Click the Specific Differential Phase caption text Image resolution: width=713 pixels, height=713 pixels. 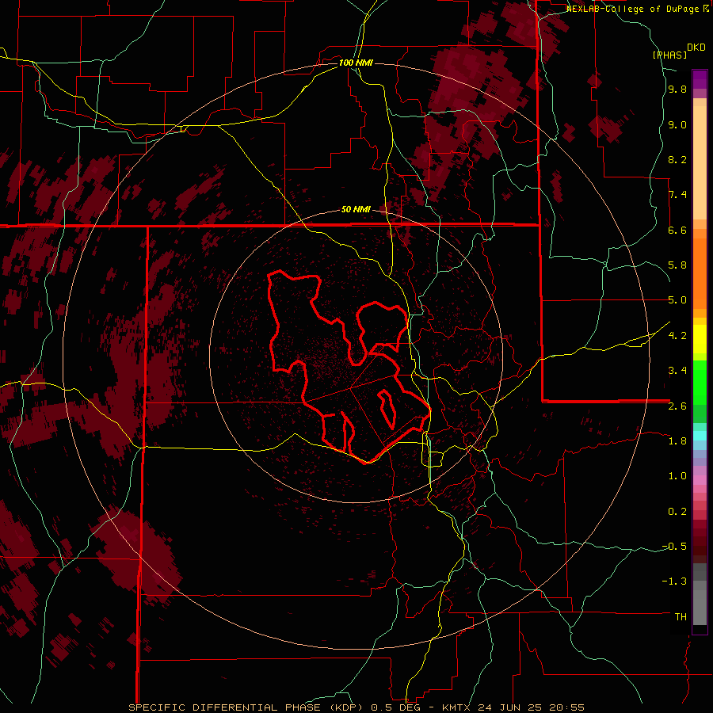pos(356,707)
